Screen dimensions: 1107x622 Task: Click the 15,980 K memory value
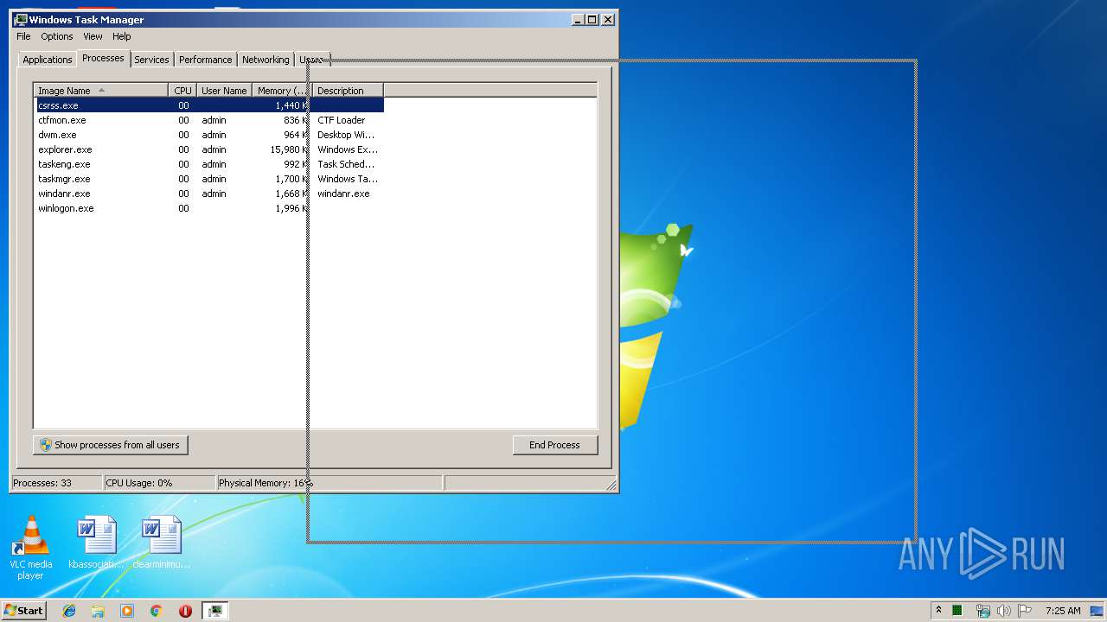(x=288, y=149)
